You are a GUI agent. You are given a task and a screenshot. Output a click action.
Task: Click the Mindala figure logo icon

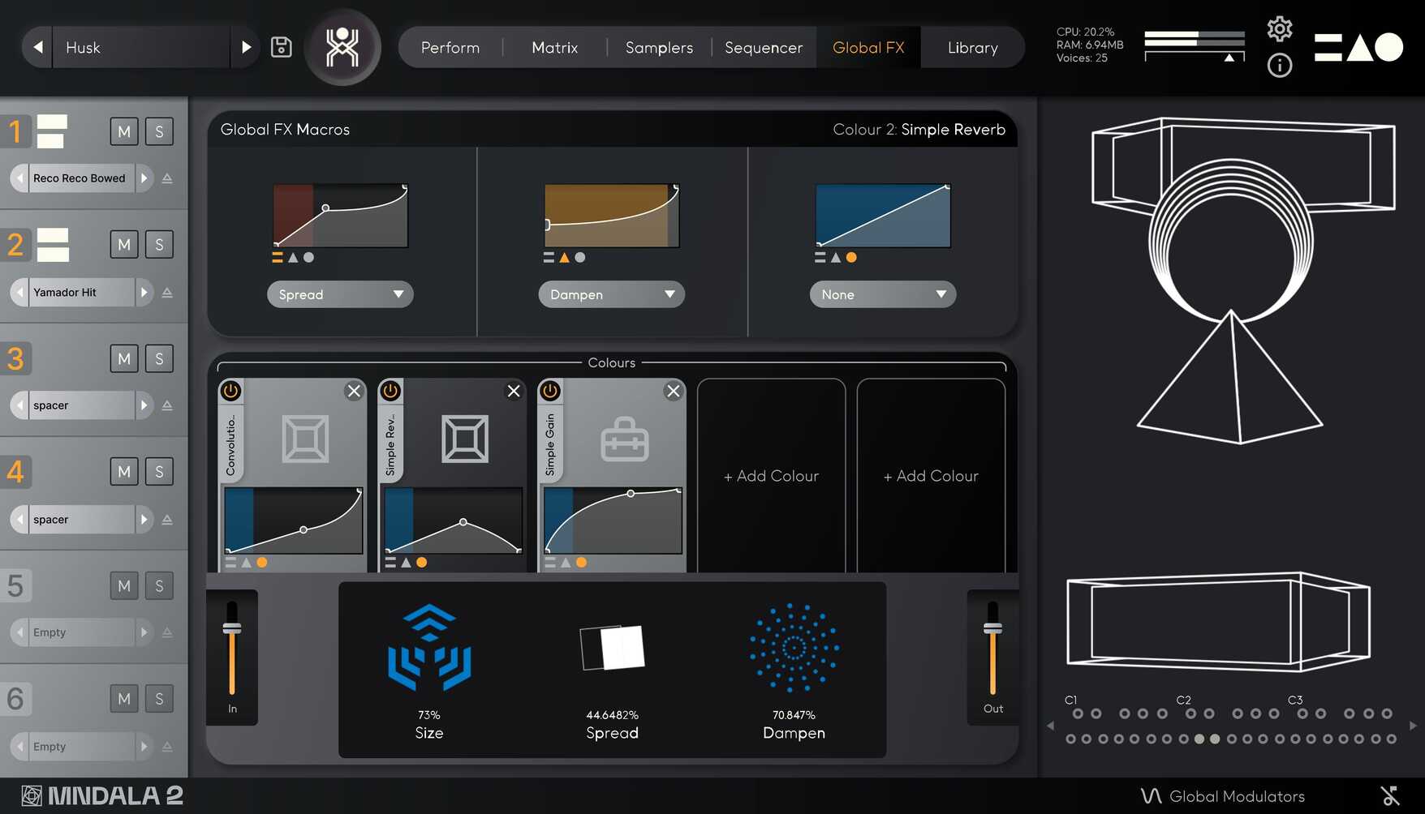pos(342,47)
